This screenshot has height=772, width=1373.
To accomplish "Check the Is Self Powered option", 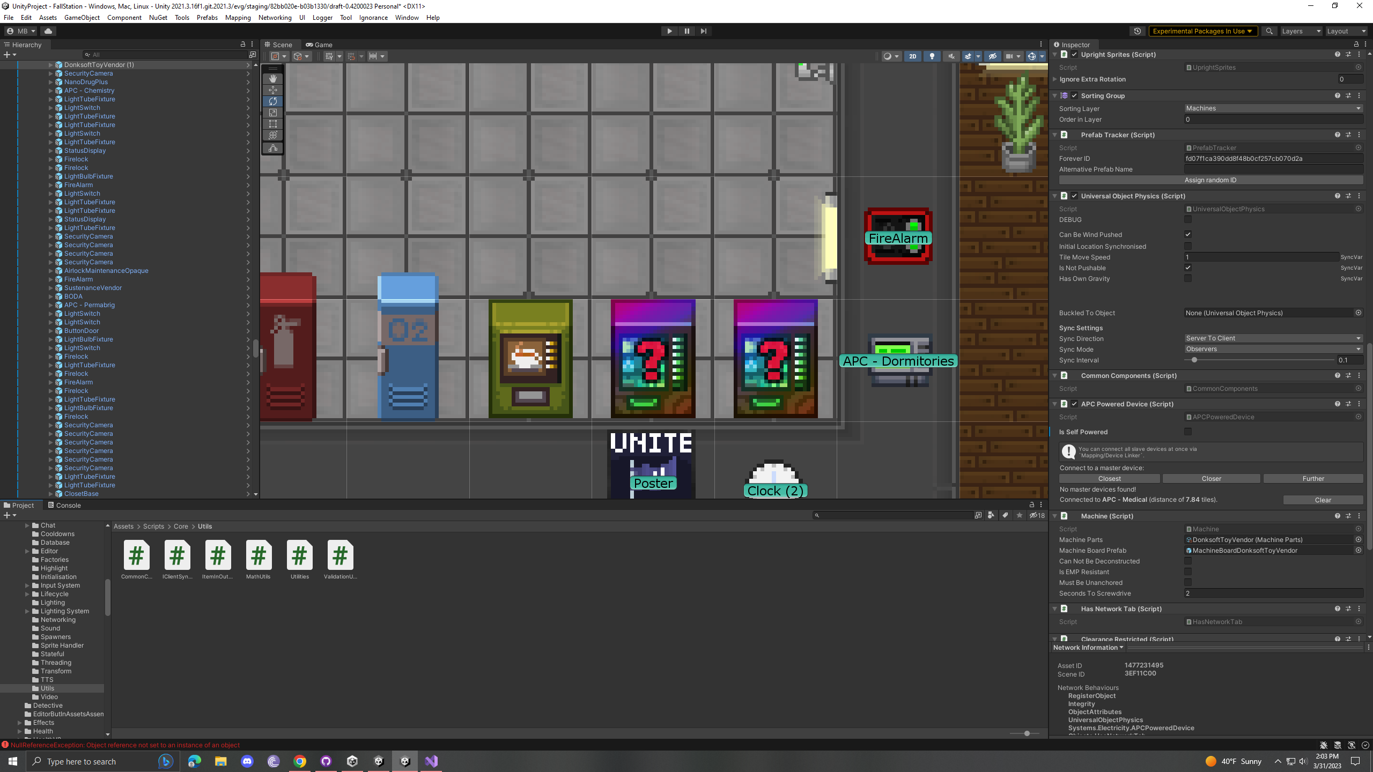I will click(x=1188, y=432).
